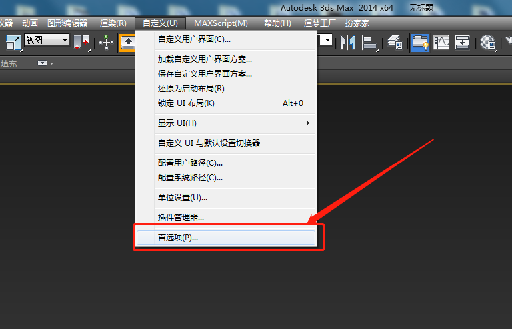Open the 图形编辑器 menu
The width and height of the screenshot is (512, 329).
tap(67, 23)
